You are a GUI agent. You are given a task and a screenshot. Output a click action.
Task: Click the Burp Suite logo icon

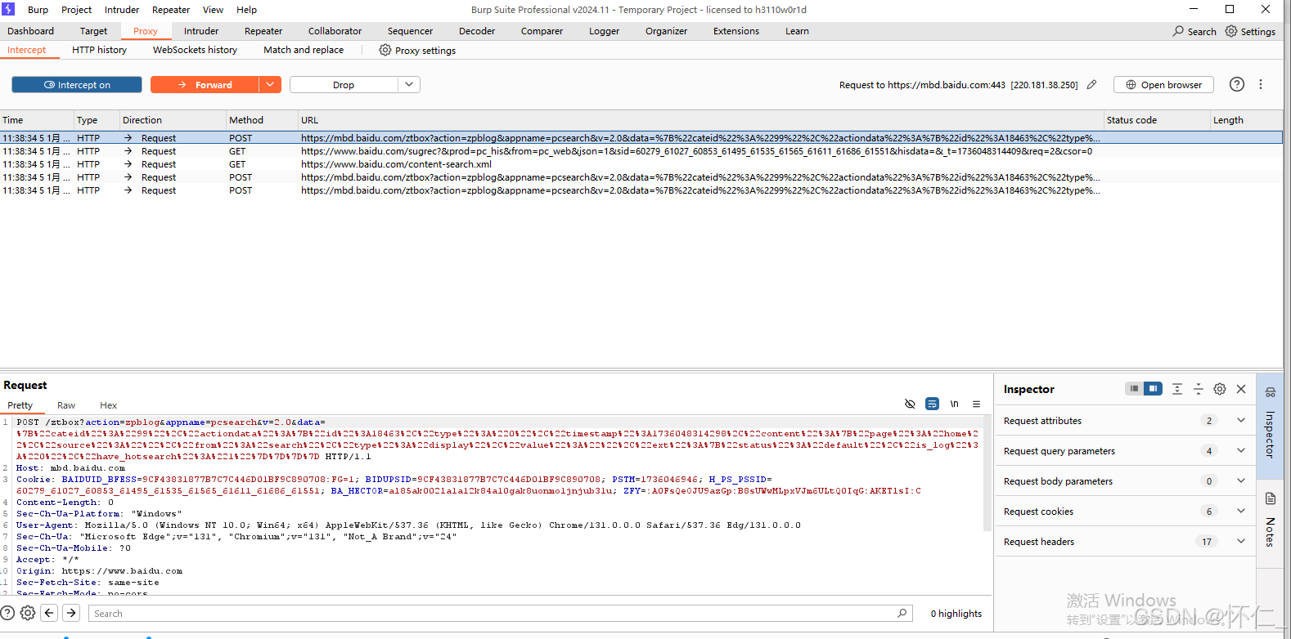point(8,9)
